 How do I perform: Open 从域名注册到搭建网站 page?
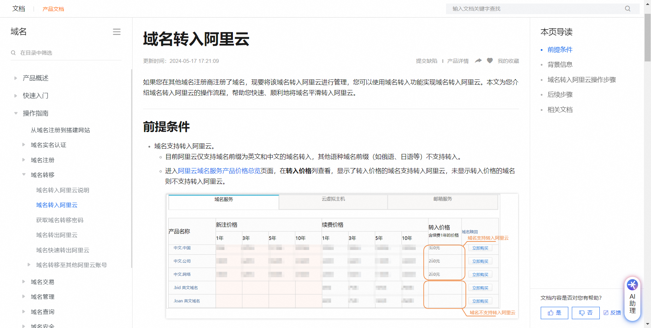[60, 130]
